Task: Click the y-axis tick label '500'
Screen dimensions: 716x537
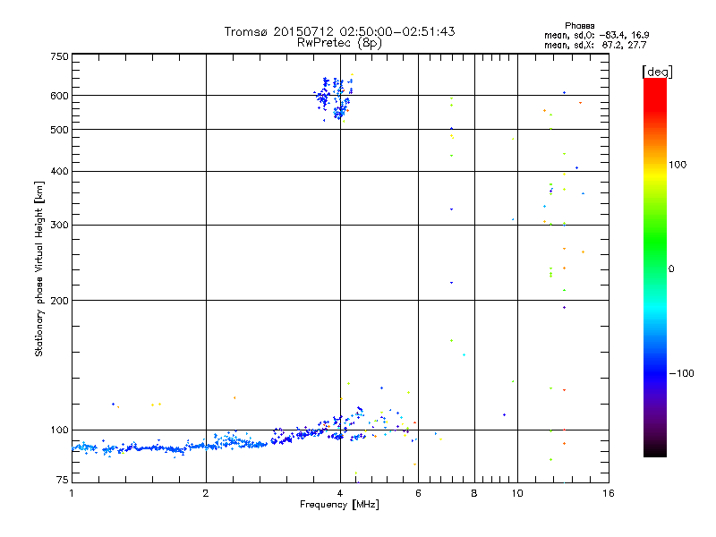Action: click(59, 130)
